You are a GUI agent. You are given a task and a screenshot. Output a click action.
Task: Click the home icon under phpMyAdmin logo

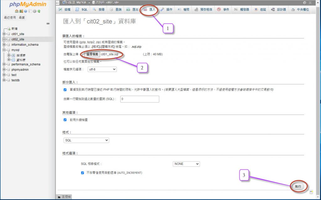coord(16,11)
